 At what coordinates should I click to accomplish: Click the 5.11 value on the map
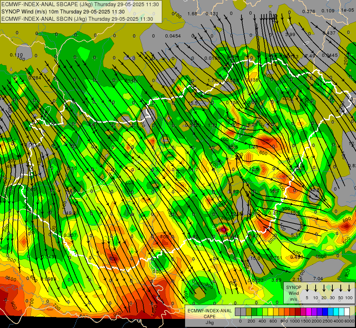(x=296, y=235)
